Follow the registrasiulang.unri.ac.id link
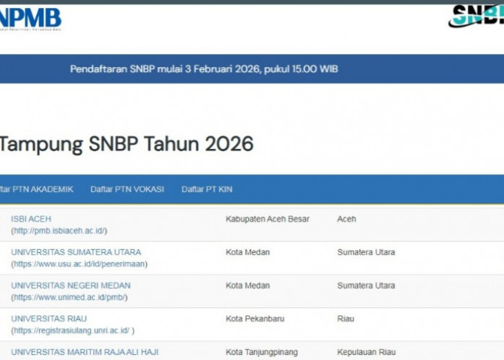Viewport: 504px width, 360px height. click(73, 330)
